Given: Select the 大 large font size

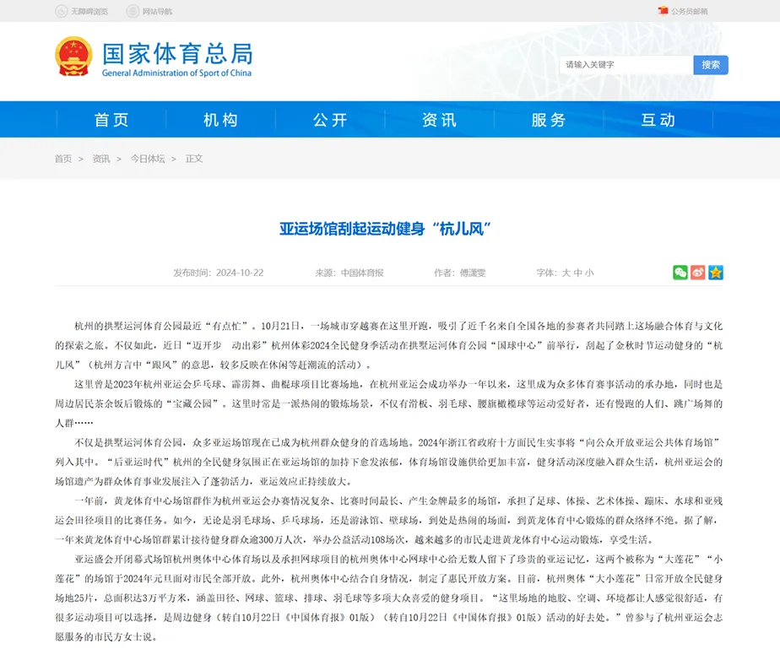Looking at the screenshot, I should 566,272.
